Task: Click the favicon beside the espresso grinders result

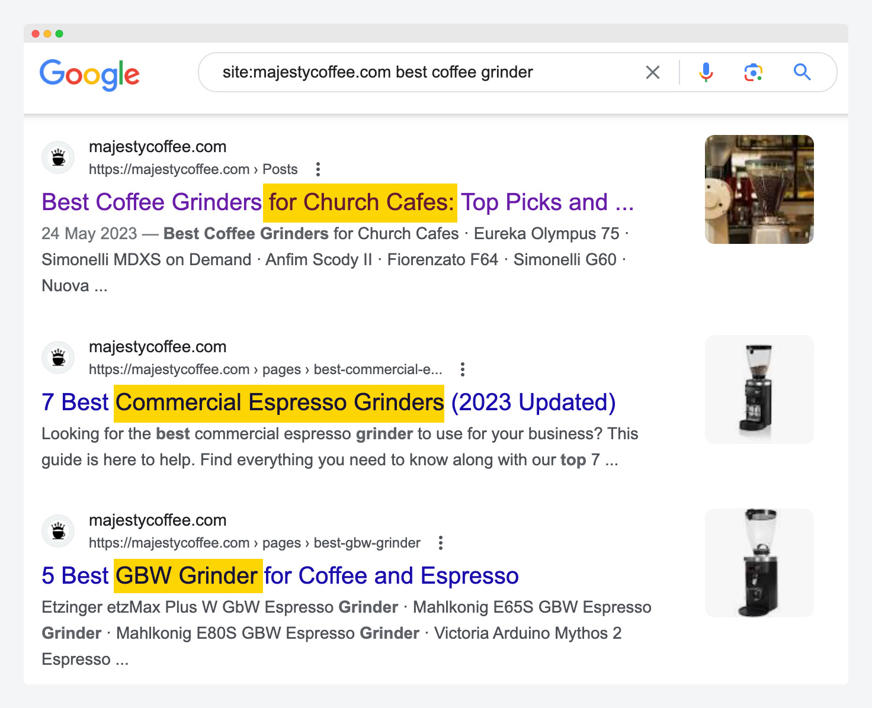Action: pos(57,357)
